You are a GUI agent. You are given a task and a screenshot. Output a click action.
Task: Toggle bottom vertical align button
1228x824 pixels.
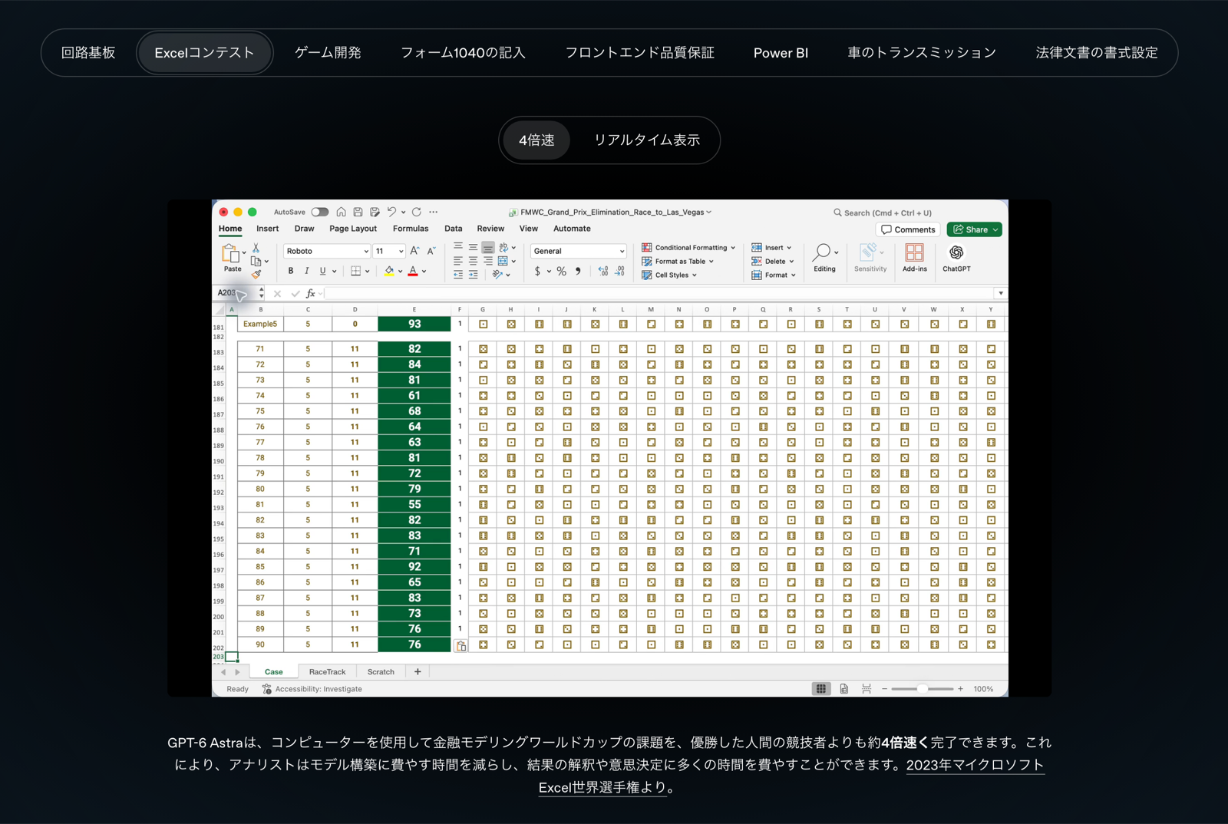pos(488,248)
